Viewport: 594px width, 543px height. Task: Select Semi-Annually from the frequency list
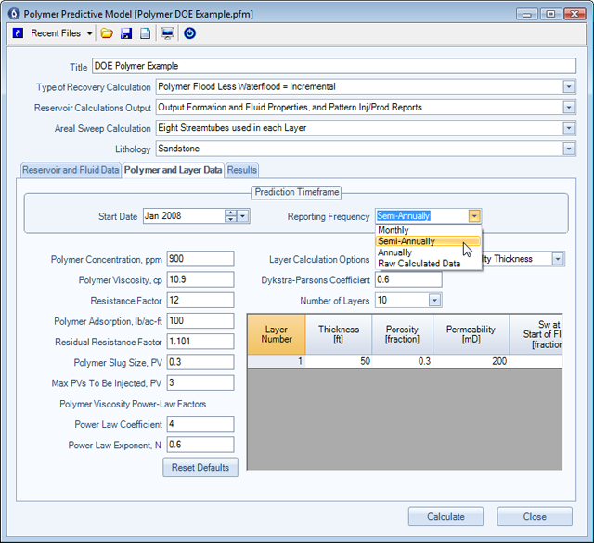tap(428, 241)
